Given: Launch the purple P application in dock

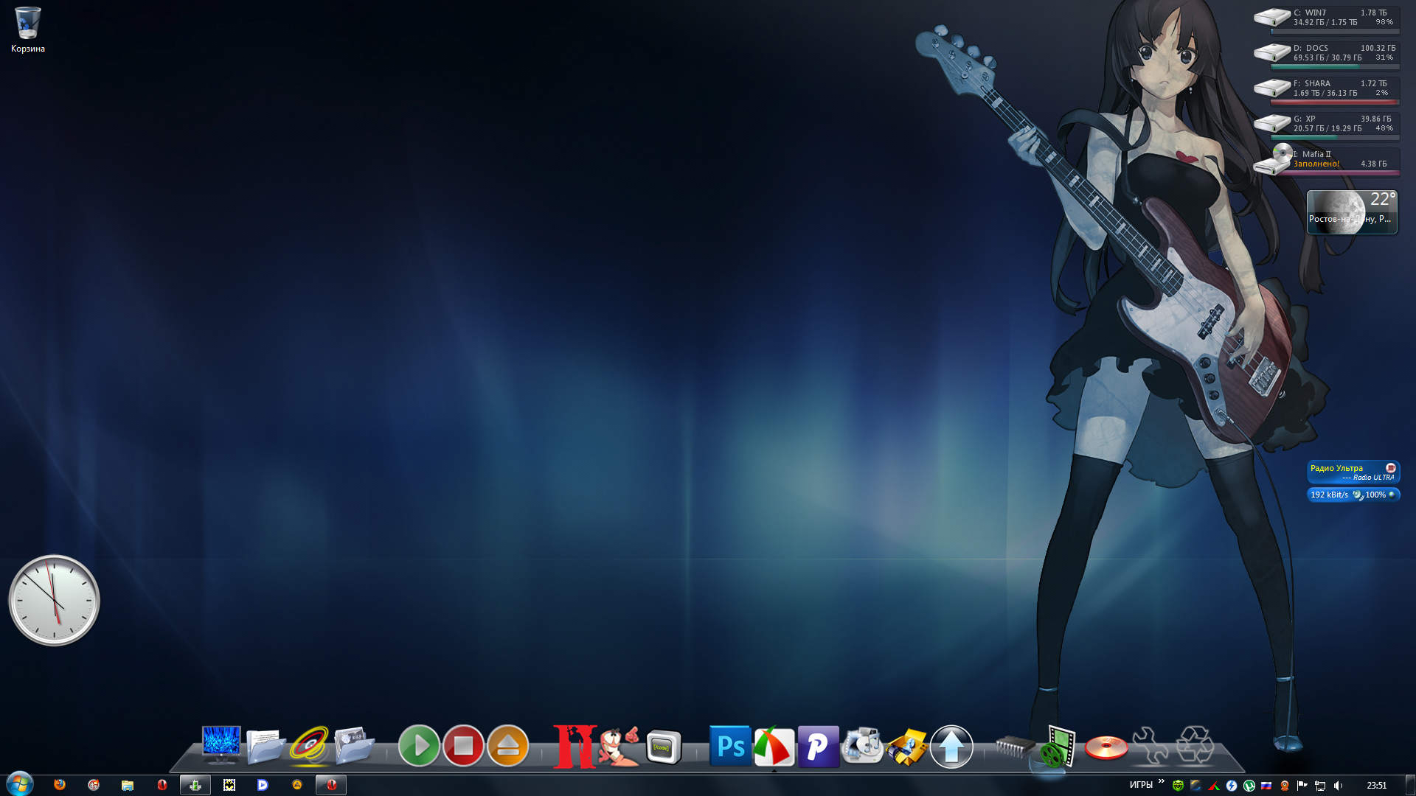Looking at the screenshot, I should coord(819,747).
